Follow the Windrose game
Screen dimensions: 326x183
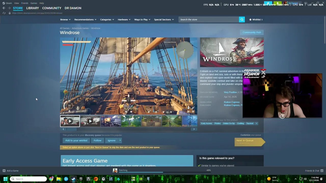click(x=97, y=140)
